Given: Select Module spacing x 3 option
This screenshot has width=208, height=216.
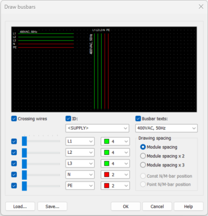Looking at the screenshot, I should [162, 165].
